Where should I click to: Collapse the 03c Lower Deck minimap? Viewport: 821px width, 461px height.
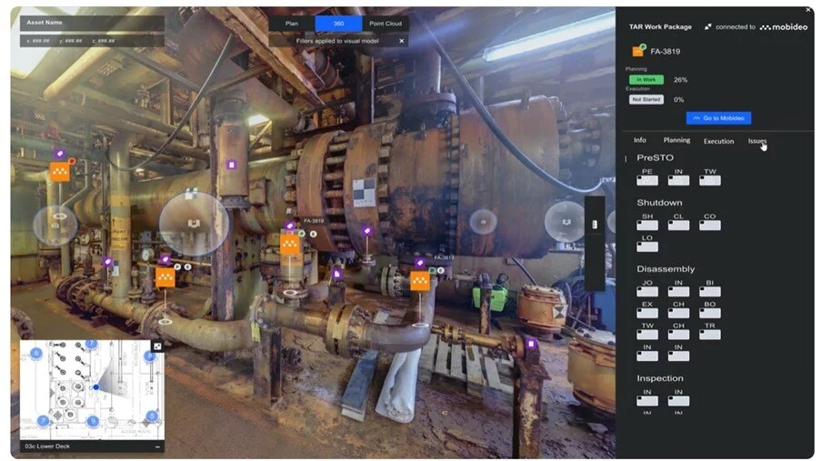(156, 446)
